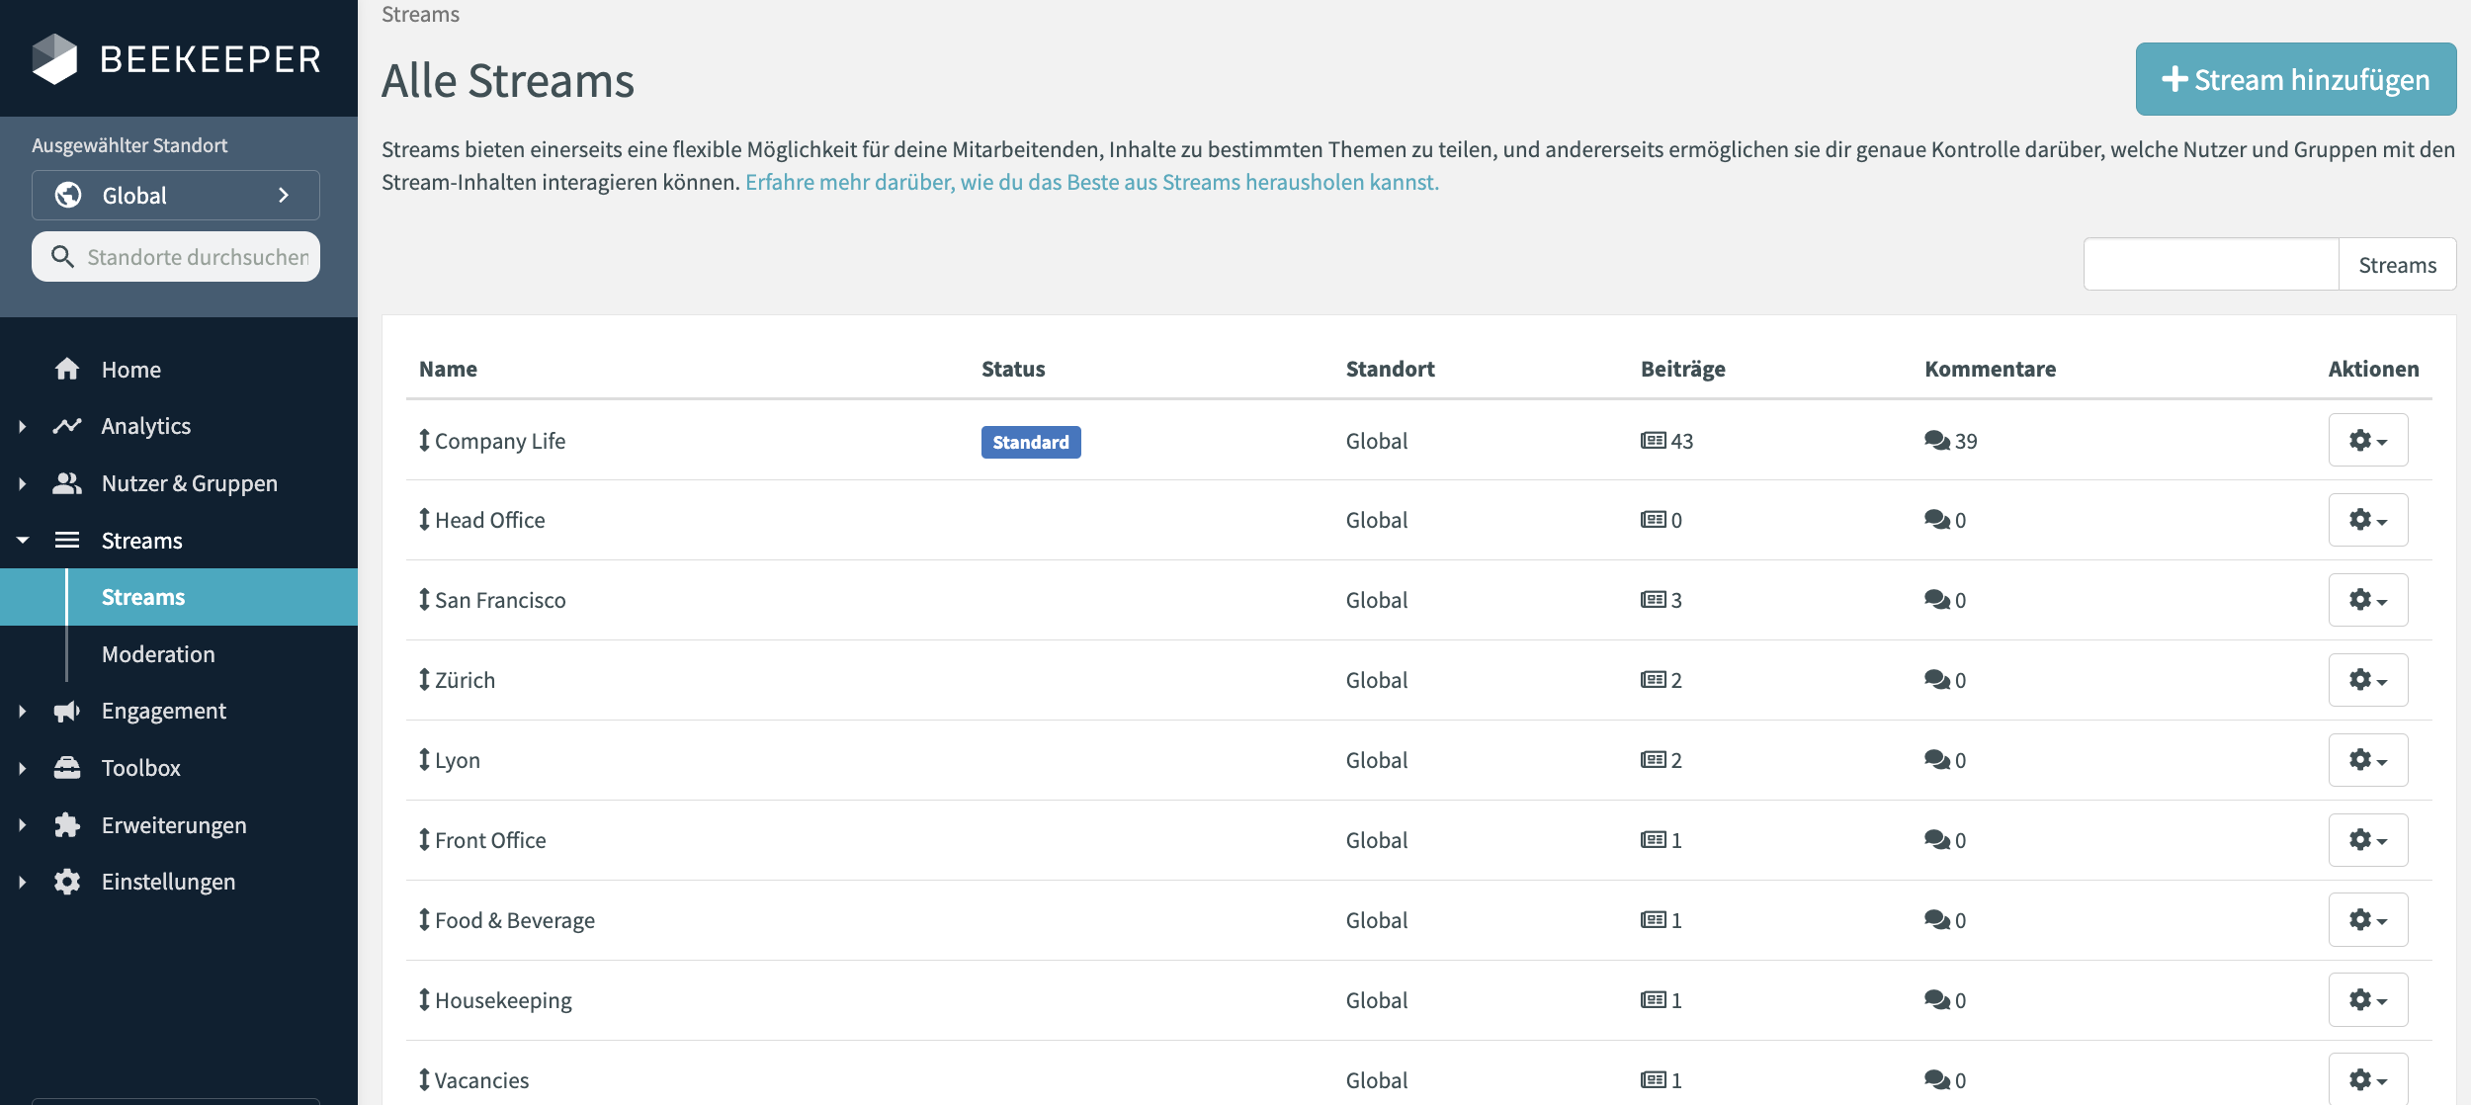This screenshot has width=2471, height=1105.
Task: Select the Home icon in sidebar
Action: [66, 369]
